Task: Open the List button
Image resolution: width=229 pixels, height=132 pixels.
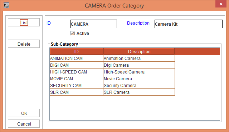Action: click(24, 22)
